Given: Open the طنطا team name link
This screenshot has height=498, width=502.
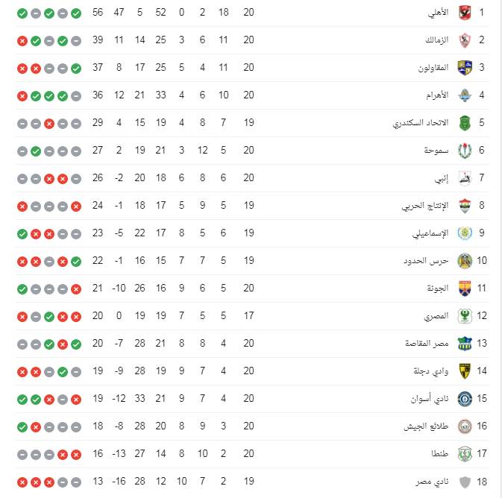Looking at the screenshot, I should pos(439,454).
